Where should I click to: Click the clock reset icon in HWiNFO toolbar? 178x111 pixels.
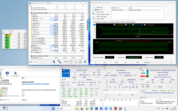(x=71, y=62)
